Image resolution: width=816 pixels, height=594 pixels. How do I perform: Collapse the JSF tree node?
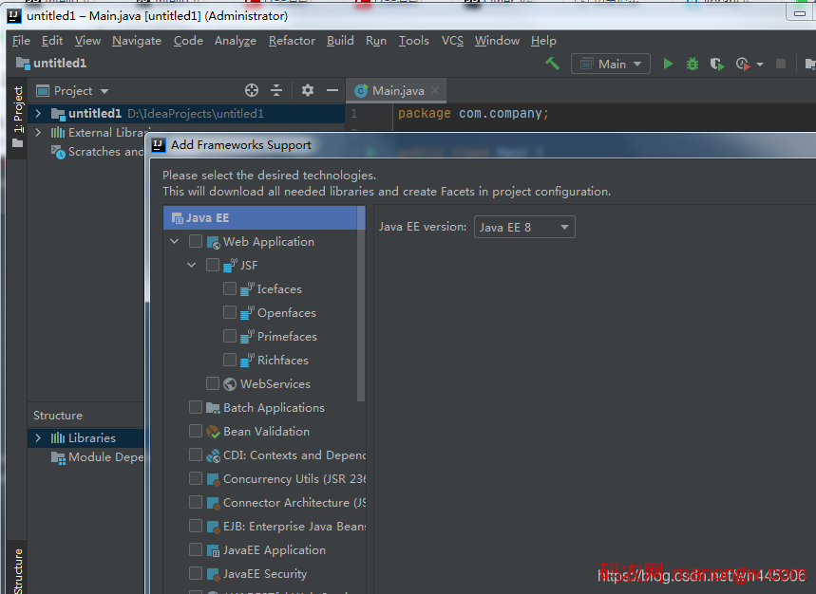pos(192,266)
